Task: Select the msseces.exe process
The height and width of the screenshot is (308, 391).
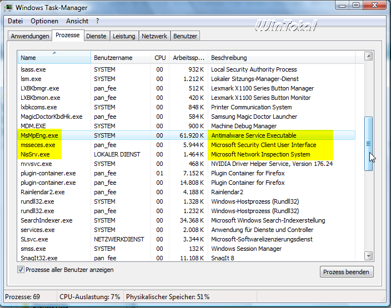Action: coord(187,145)
